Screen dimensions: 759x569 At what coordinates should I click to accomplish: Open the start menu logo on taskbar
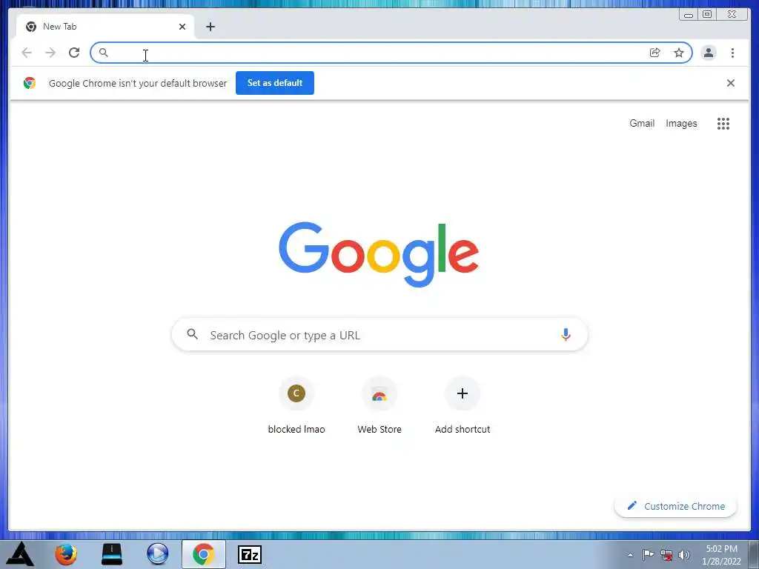pos(20,554)
